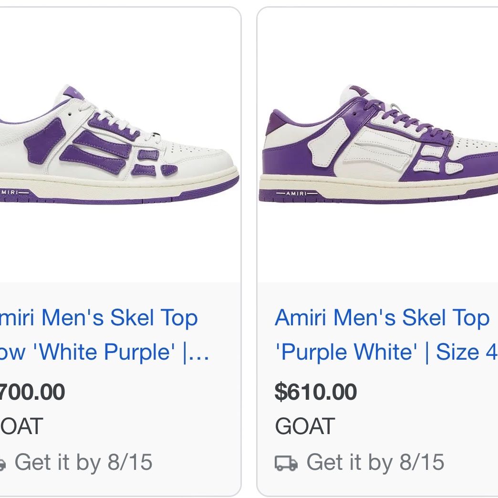This screenshot has height=498, width=498.
Task: Click the delivery truck icon on right card
Action: click(x=286, y=463)
